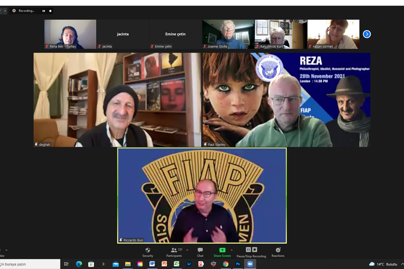
Task: Open Photoshop from the taskbar
Action: pos(238,264)
